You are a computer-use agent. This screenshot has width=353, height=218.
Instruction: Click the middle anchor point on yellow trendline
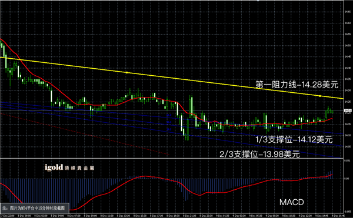tap(126, 72)
